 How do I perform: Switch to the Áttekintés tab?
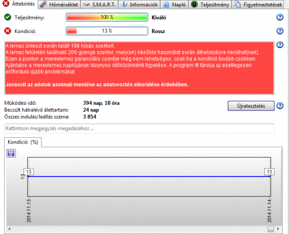pyautogui.click(x=19, y=4)
